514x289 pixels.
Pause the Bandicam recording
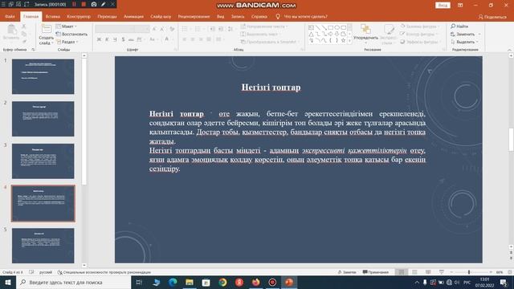point(74,4)
